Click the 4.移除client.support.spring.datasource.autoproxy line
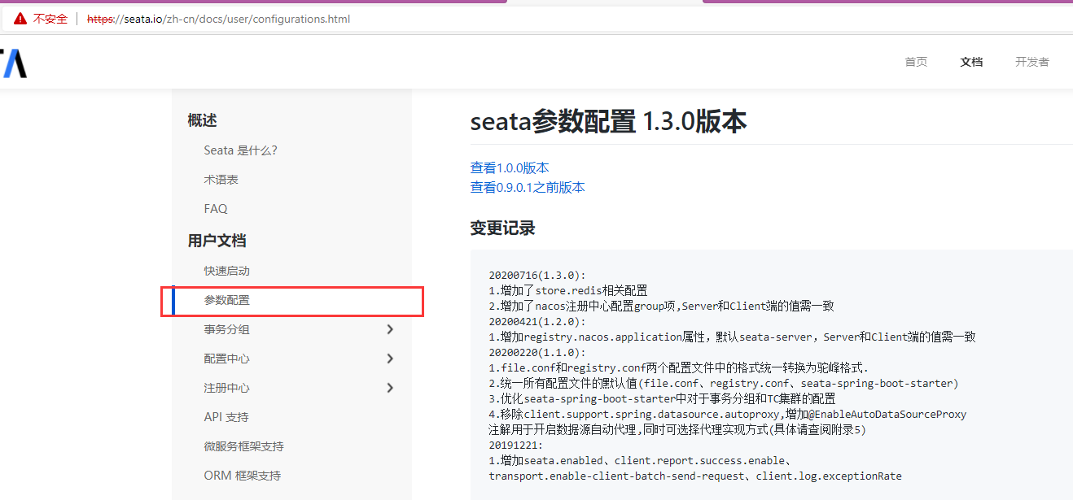Viewport: 1073px width, 500px height. 728,415
